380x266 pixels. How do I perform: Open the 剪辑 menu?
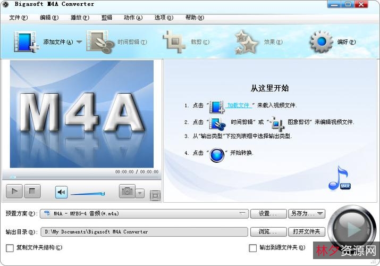[107, 18]
